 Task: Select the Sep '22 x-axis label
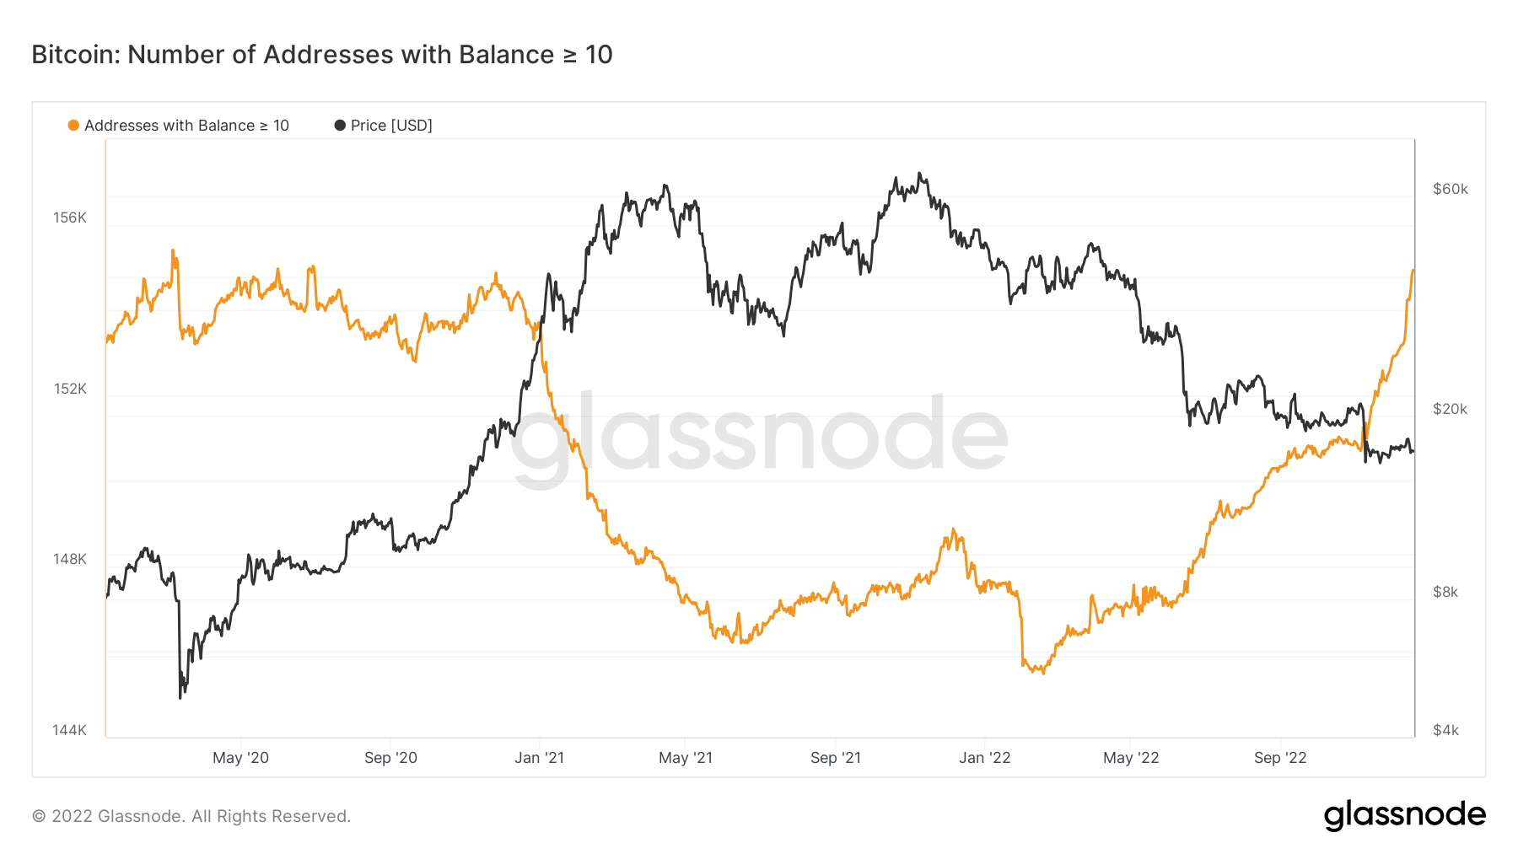click(x=1279, y=758)
